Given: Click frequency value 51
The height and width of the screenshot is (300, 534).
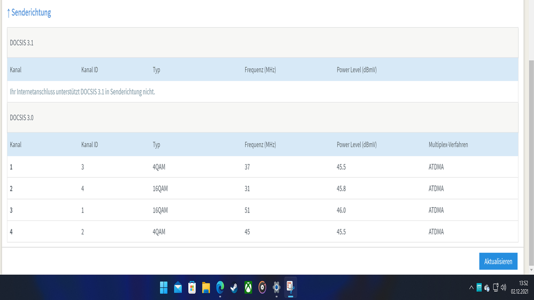Looking at the screenshot, I should tap(247, 210).
